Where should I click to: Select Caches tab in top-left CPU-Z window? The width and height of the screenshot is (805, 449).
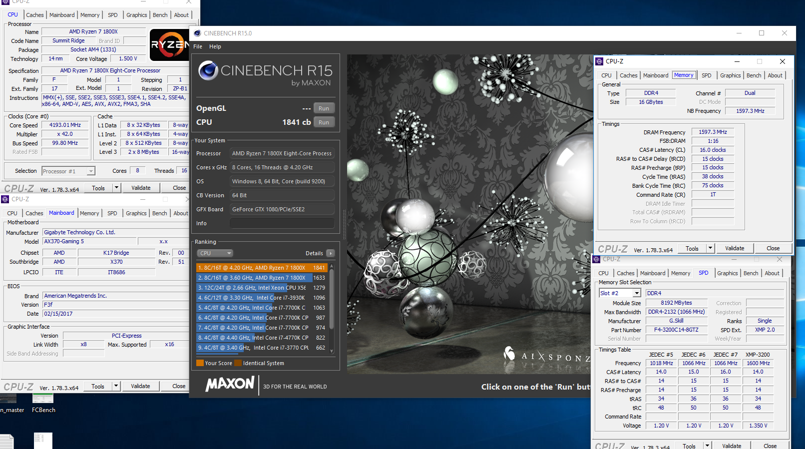[x=35, y=15]
